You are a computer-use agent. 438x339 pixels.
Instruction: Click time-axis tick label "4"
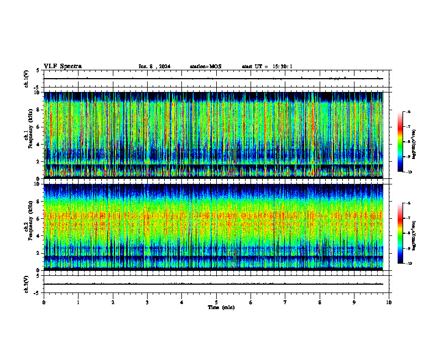pos(182,302)
